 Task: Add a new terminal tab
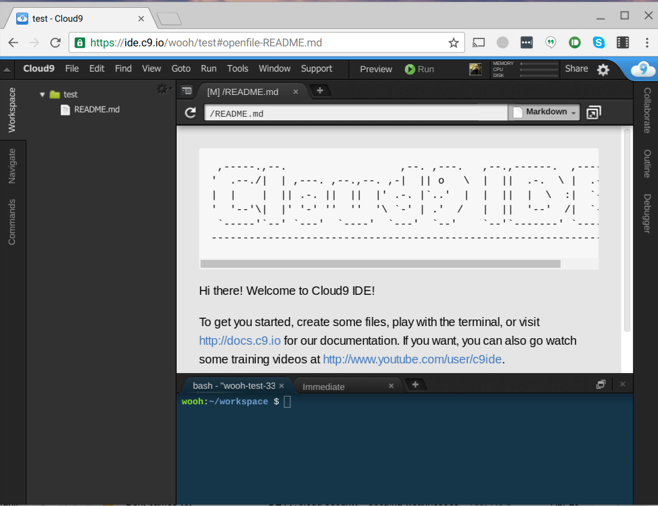pos(415,384)
